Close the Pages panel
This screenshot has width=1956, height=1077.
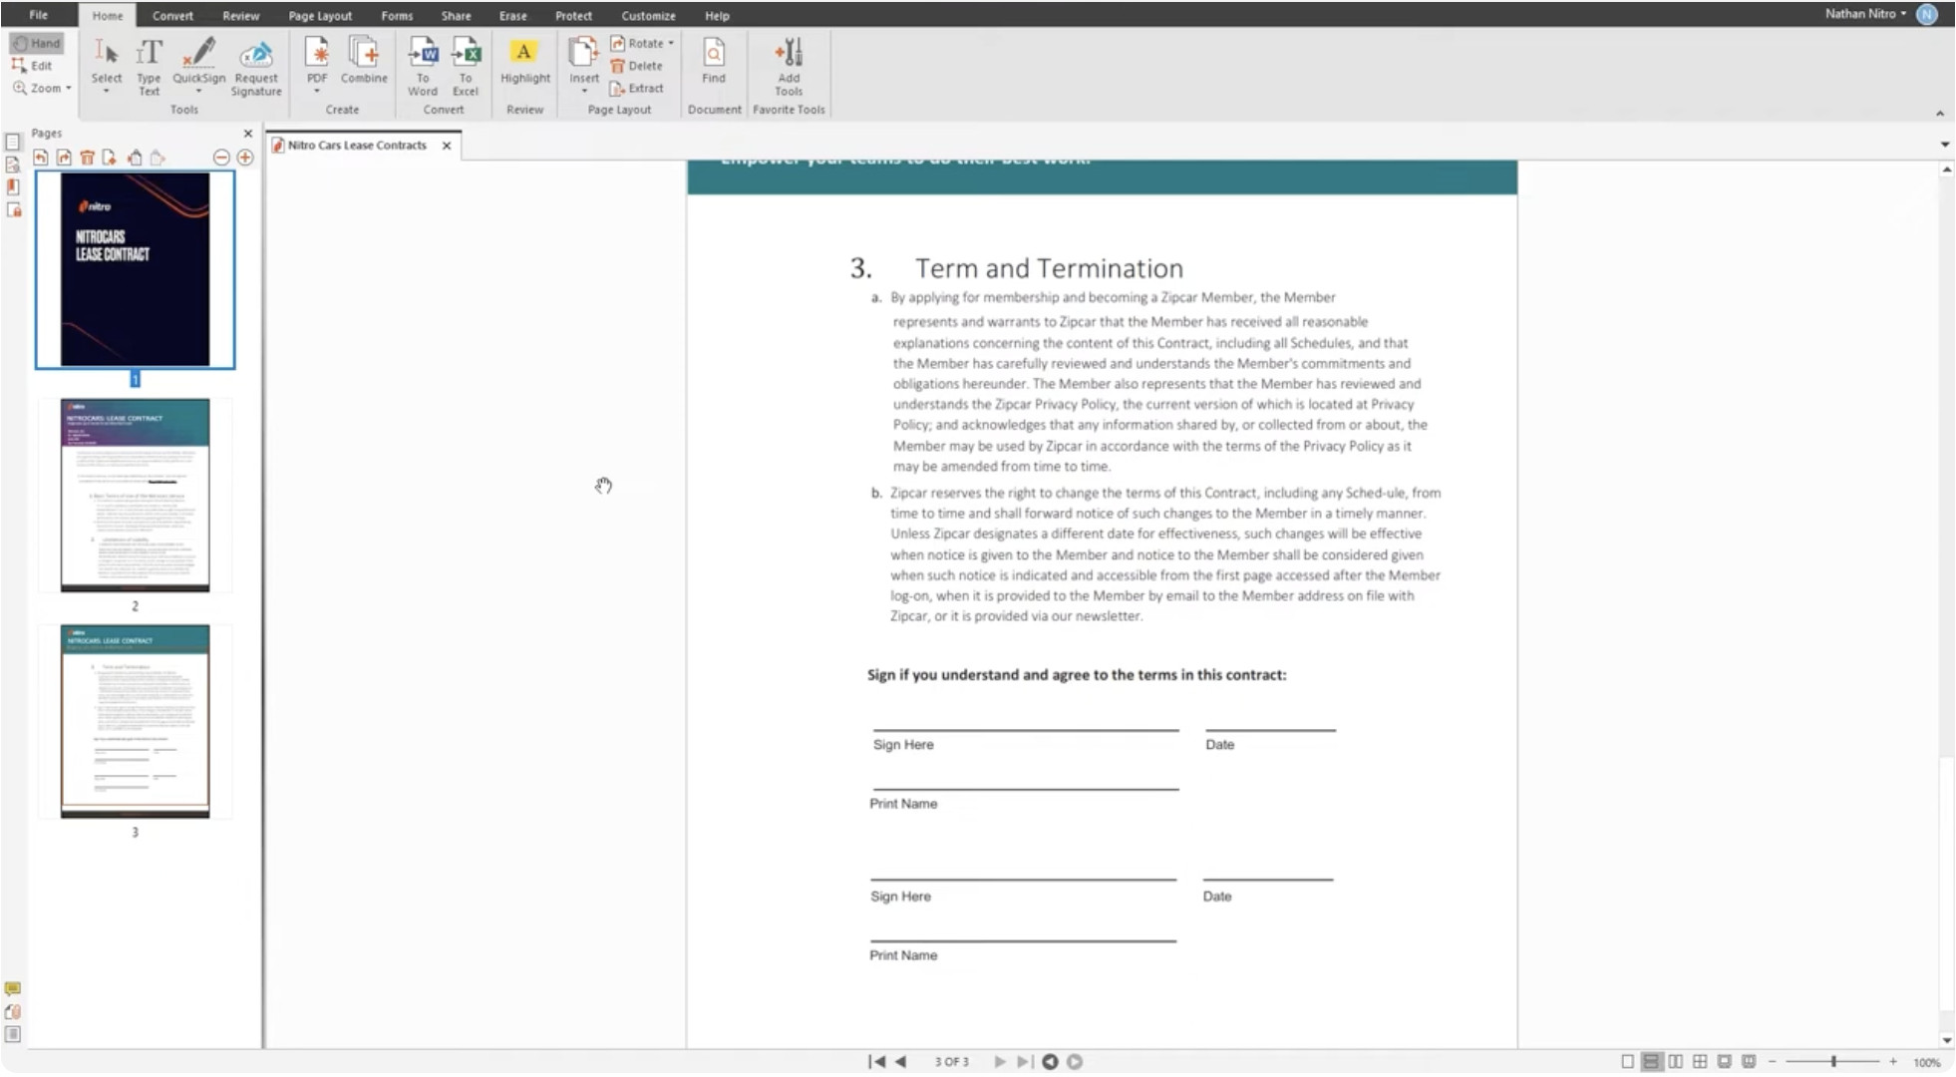click(x=248, y=133)
